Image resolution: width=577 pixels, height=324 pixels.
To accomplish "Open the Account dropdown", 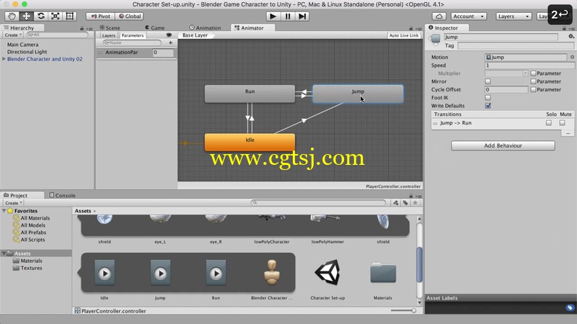I will coord(468,16).
